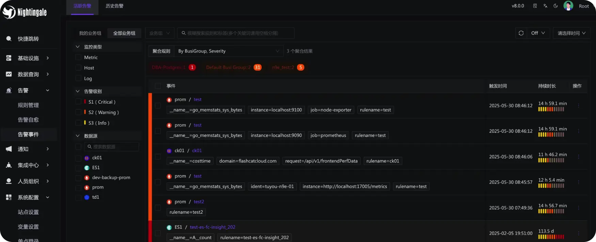Image resolution: width=596 pixels, height=242 pixels.
Task: Click the 基础设施 server icon
Action: point(9,58)
